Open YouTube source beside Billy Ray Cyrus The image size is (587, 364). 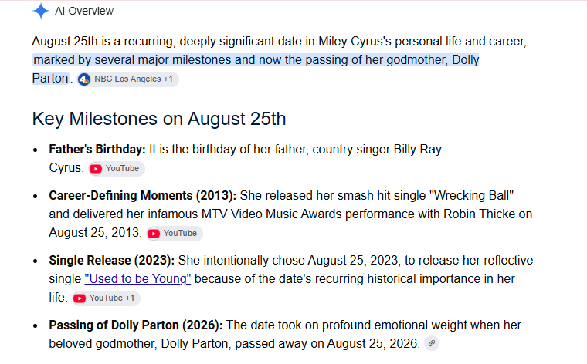117,169
